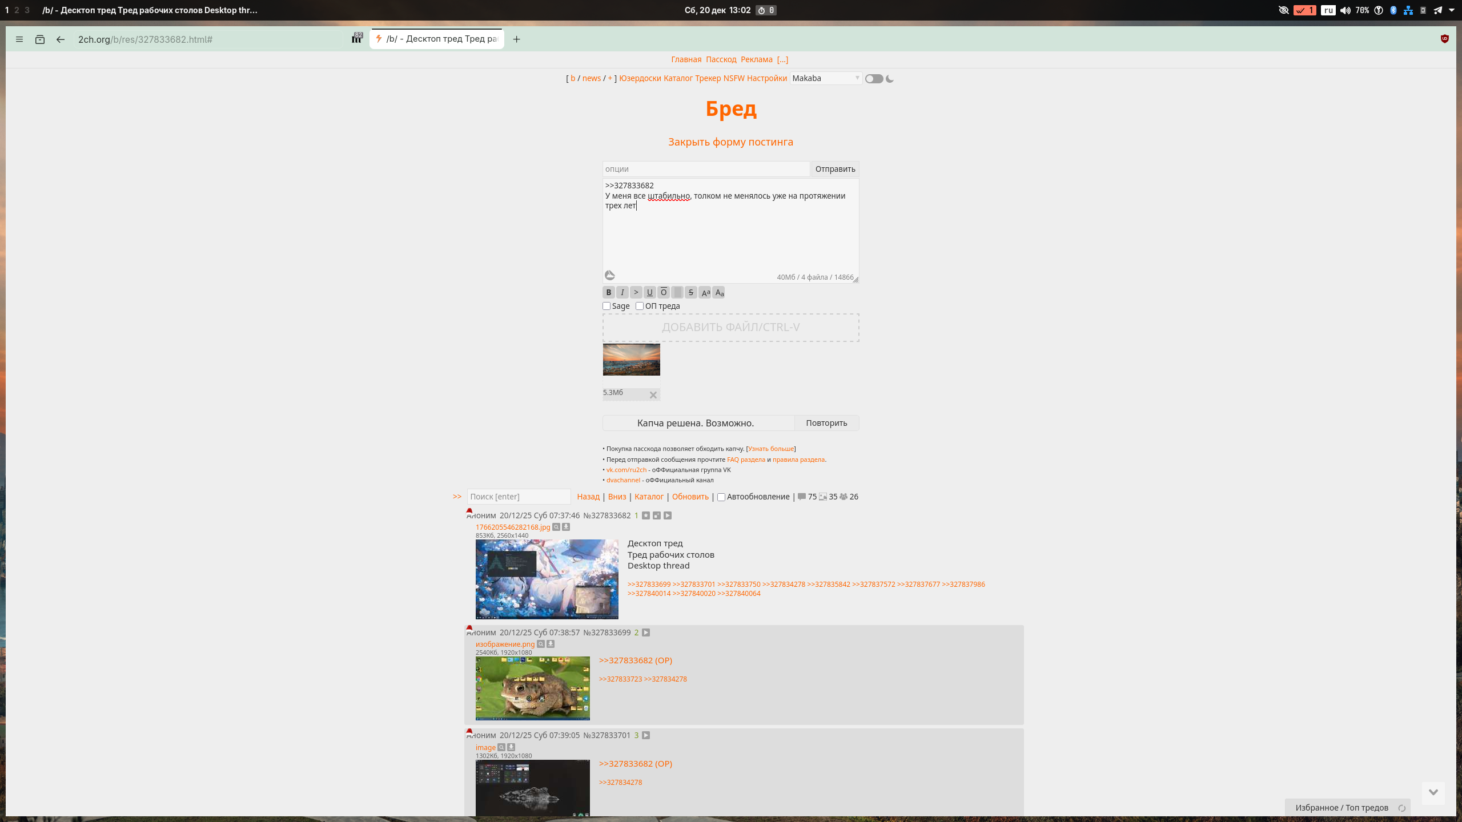Viewport: 1462px width, 822px height.
Task: Toggle the night mode switch
Action: click(874, 79)
